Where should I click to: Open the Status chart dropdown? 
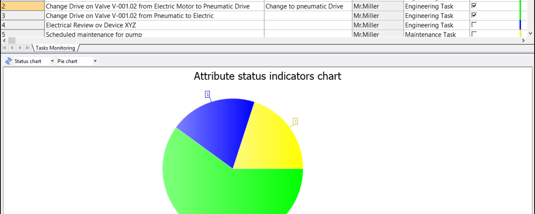52,61
